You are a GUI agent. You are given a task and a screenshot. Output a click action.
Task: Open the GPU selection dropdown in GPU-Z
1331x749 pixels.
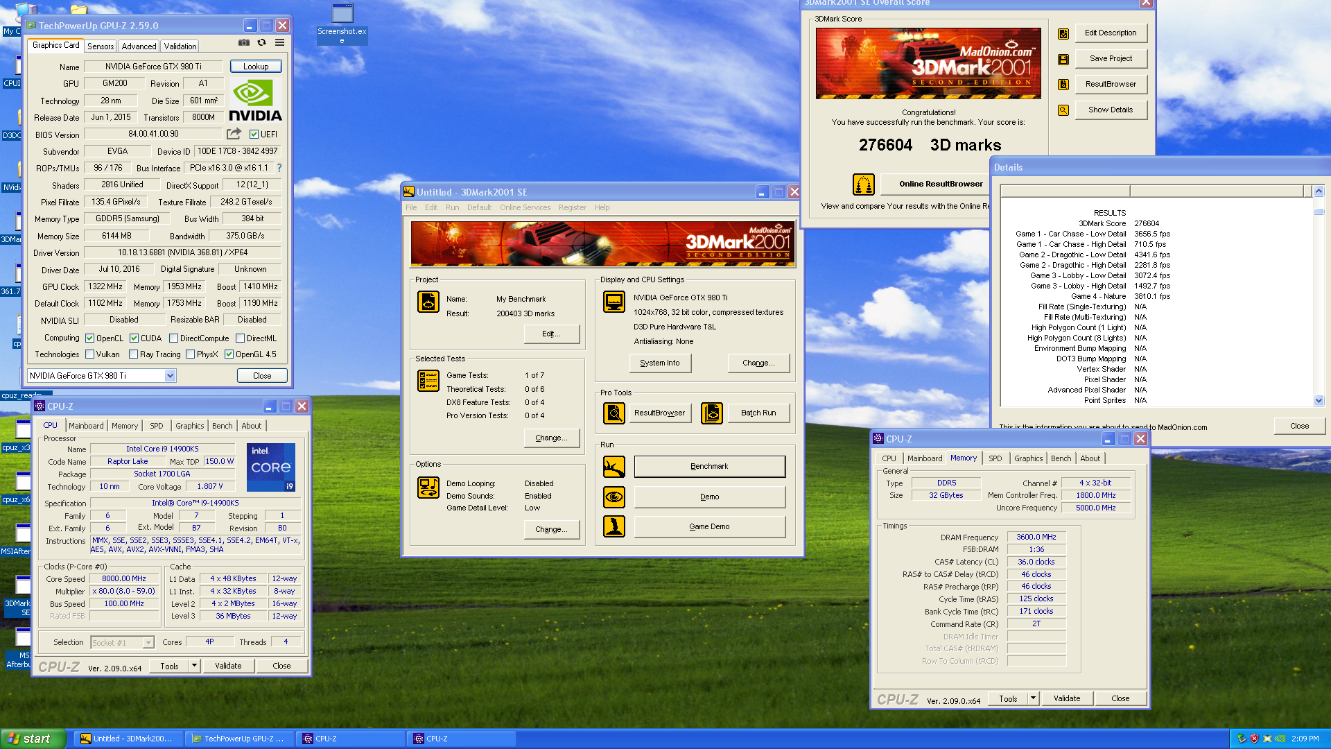170,376
